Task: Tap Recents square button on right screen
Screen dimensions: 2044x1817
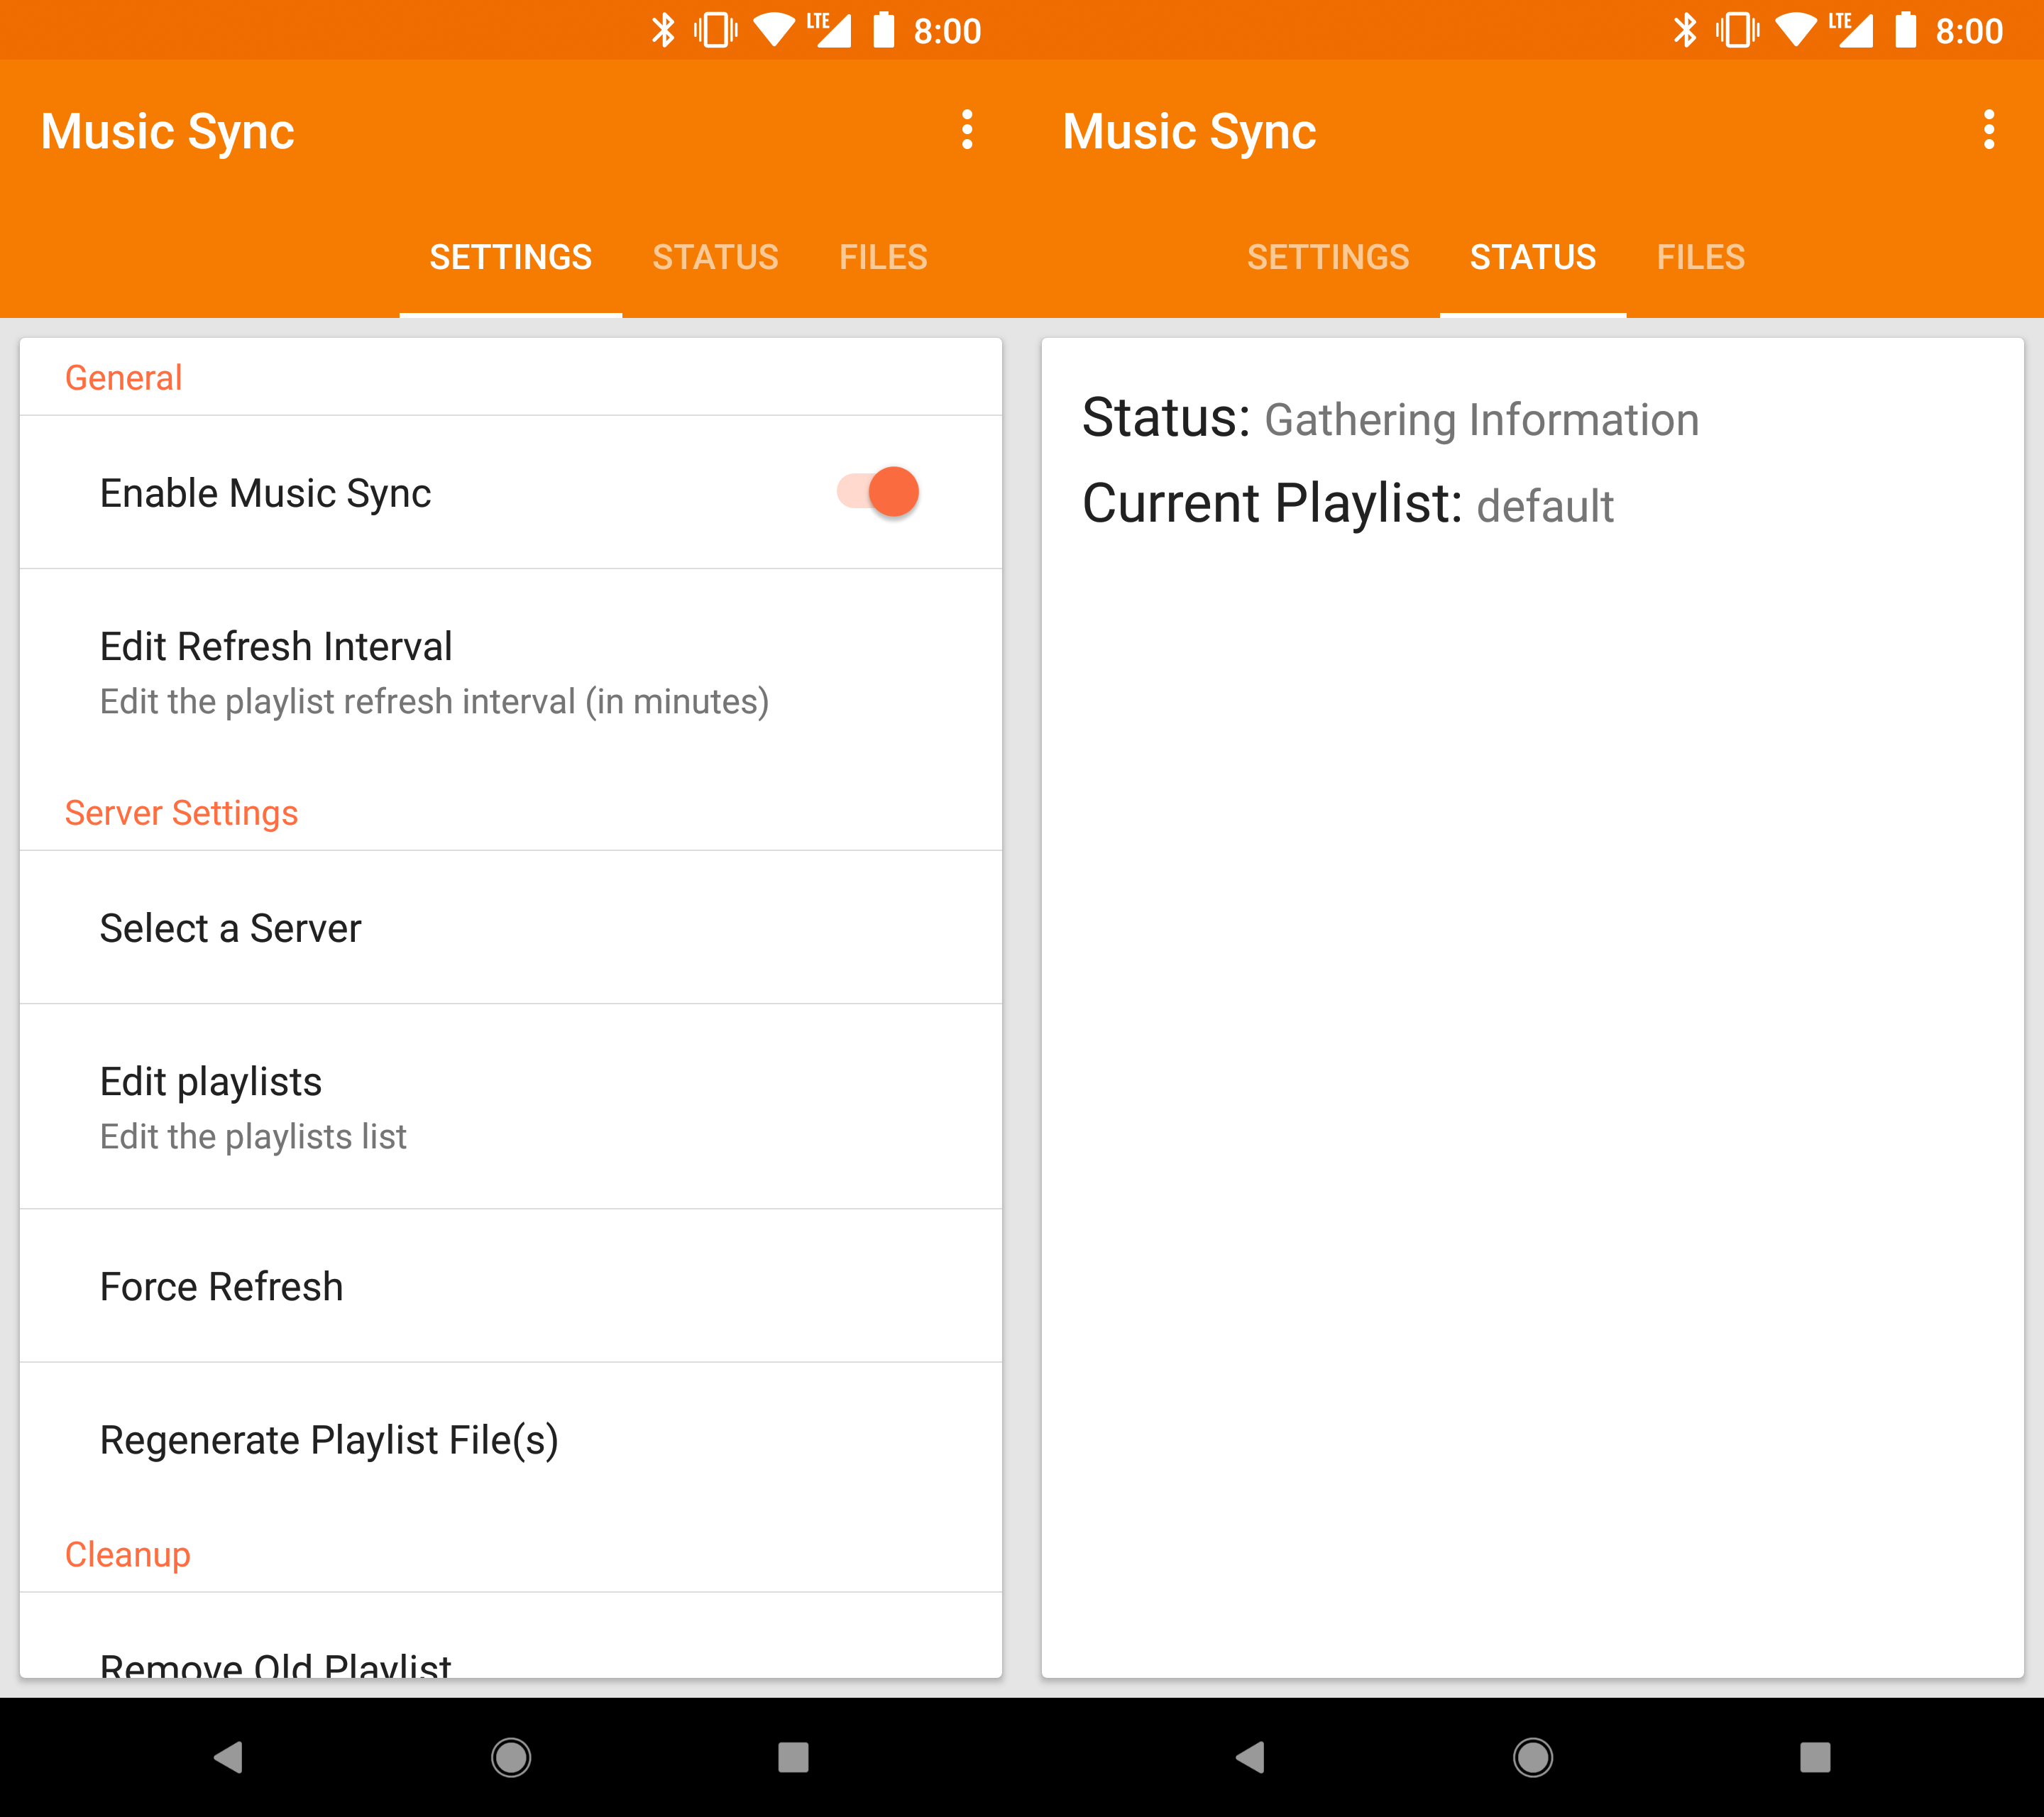Action: coord(1815,1757)
